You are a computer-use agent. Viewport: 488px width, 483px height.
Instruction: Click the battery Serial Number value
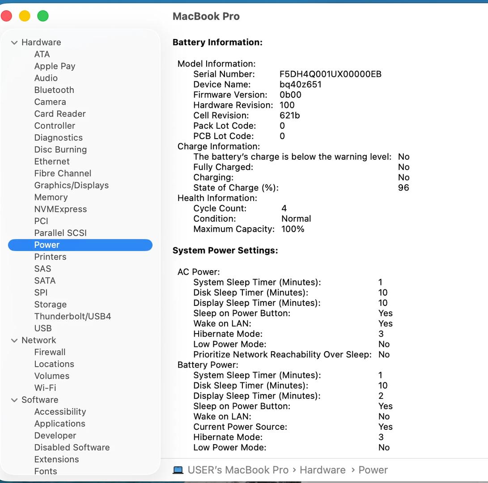pos(330,74)
